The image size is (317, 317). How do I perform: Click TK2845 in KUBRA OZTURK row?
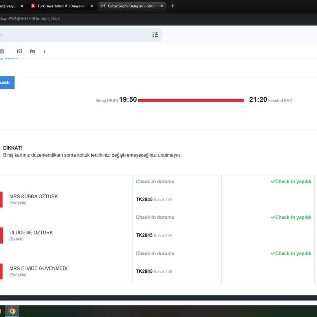pyautogui.click(x=144, y=199)
